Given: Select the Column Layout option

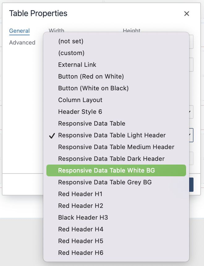Looking at the screenshot, I should [80, 100].
